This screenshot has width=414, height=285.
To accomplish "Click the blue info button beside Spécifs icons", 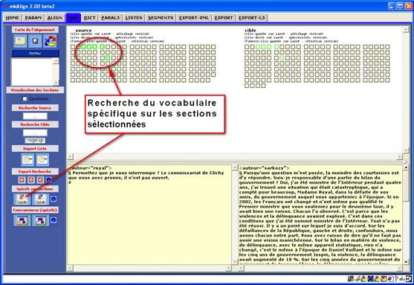I will click(54, 199).
